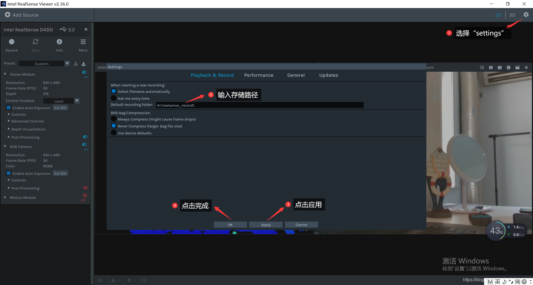The image size is (533, 285).
Task: Toggle the RGB Camera on/off switch
Action: (x=85, y=145)
